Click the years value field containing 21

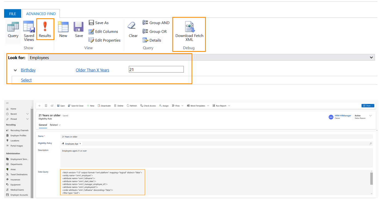pos(156,70)
